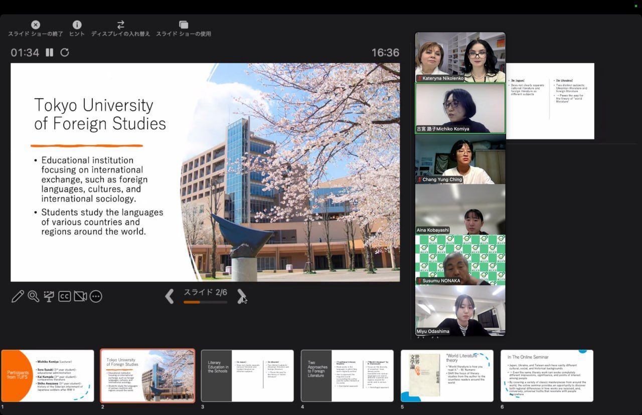Image resolution: width=642 pixels, height=415 pixels.
Task: Click the Use Slide Show (スライド ショーの使用) icon
Action: 184,25
